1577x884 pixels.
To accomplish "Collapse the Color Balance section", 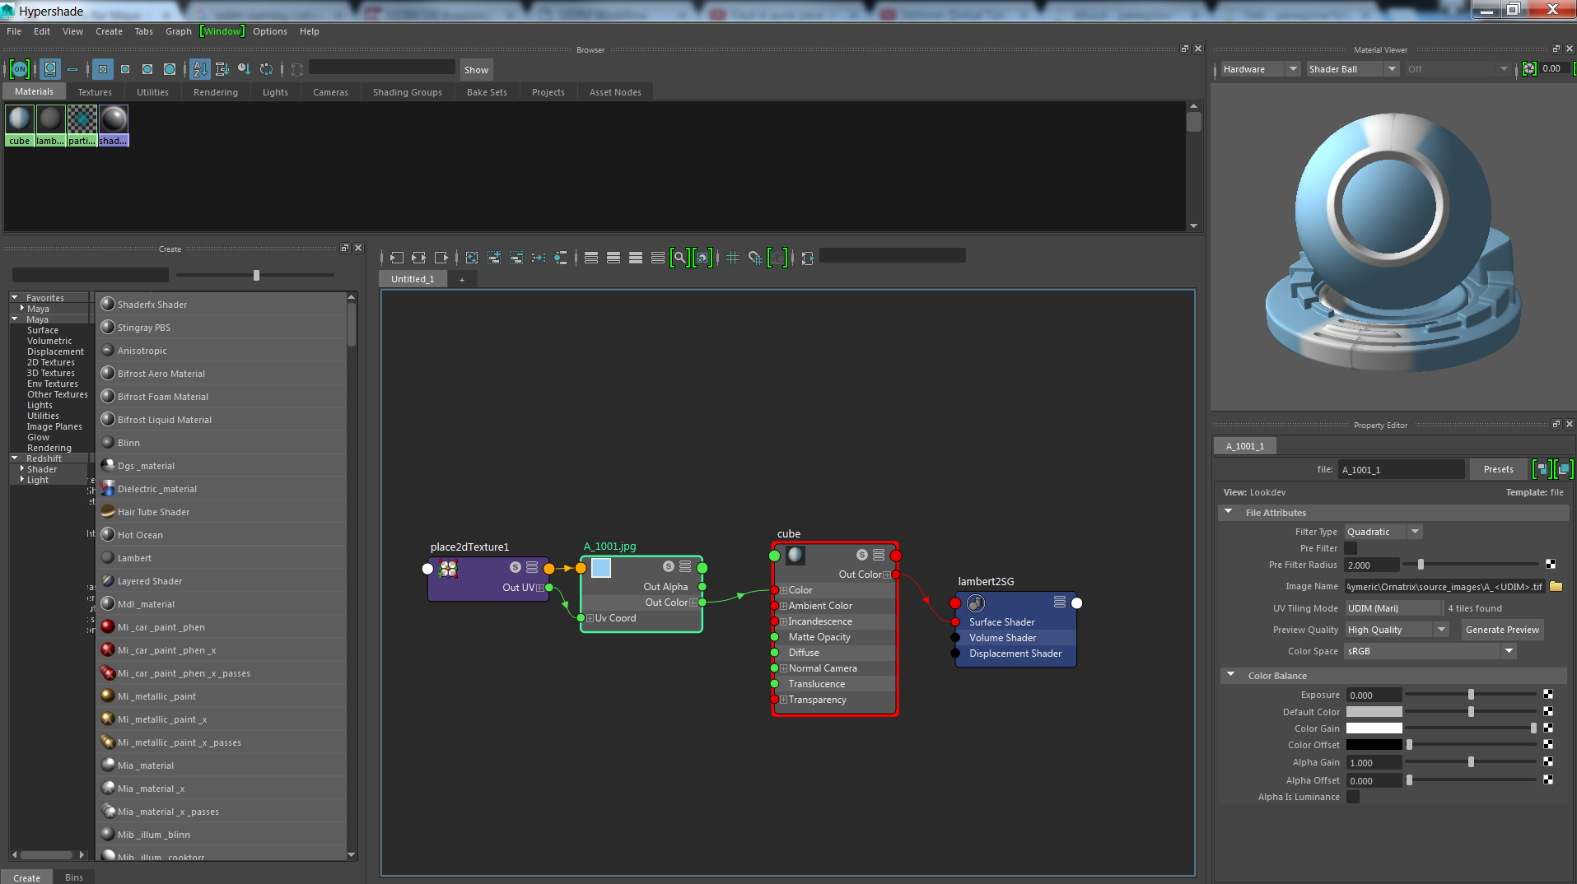I will (1231, 675).
